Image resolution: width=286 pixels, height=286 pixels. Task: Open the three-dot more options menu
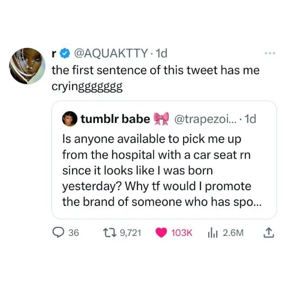pos(271,53)
